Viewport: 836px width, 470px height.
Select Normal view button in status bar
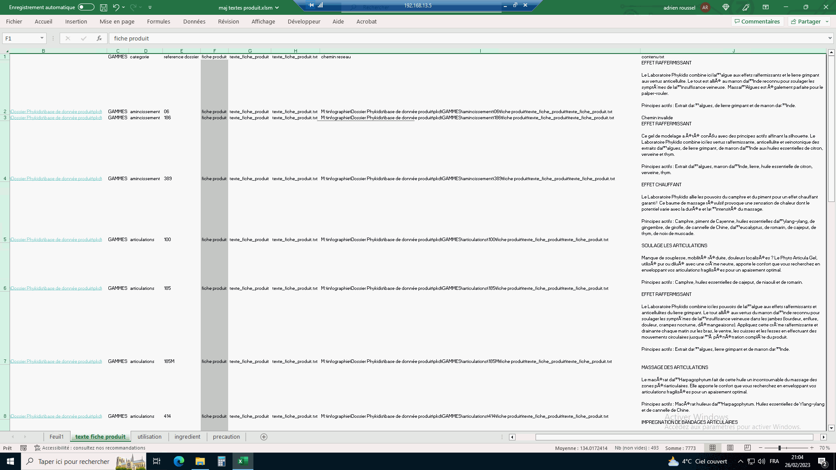coord(713,448)
